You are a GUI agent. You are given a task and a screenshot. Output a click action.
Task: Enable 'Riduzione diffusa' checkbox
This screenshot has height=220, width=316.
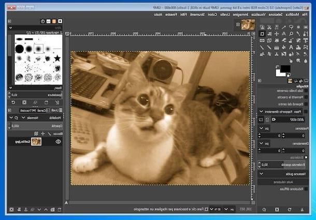306,189
